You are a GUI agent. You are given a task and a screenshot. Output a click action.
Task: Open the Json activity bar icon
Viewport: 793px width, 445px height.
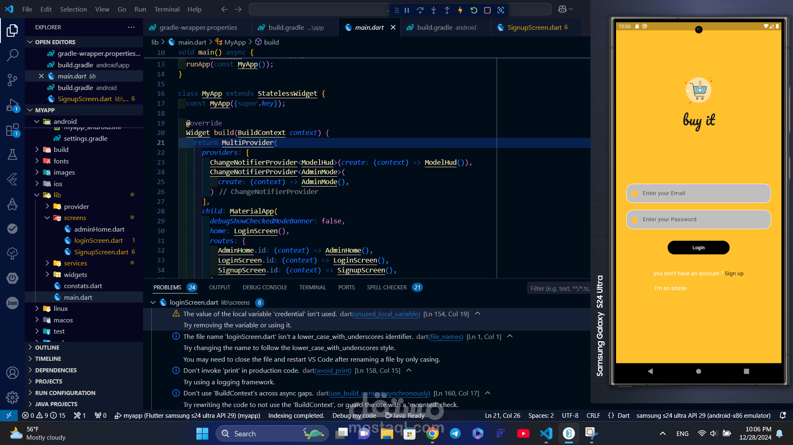[12, 303]
